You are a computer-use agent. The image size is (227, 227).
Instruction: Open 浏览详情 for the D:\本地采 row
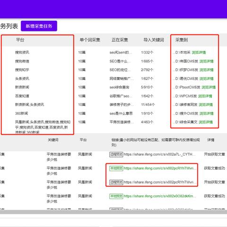(x=199, y=52)
